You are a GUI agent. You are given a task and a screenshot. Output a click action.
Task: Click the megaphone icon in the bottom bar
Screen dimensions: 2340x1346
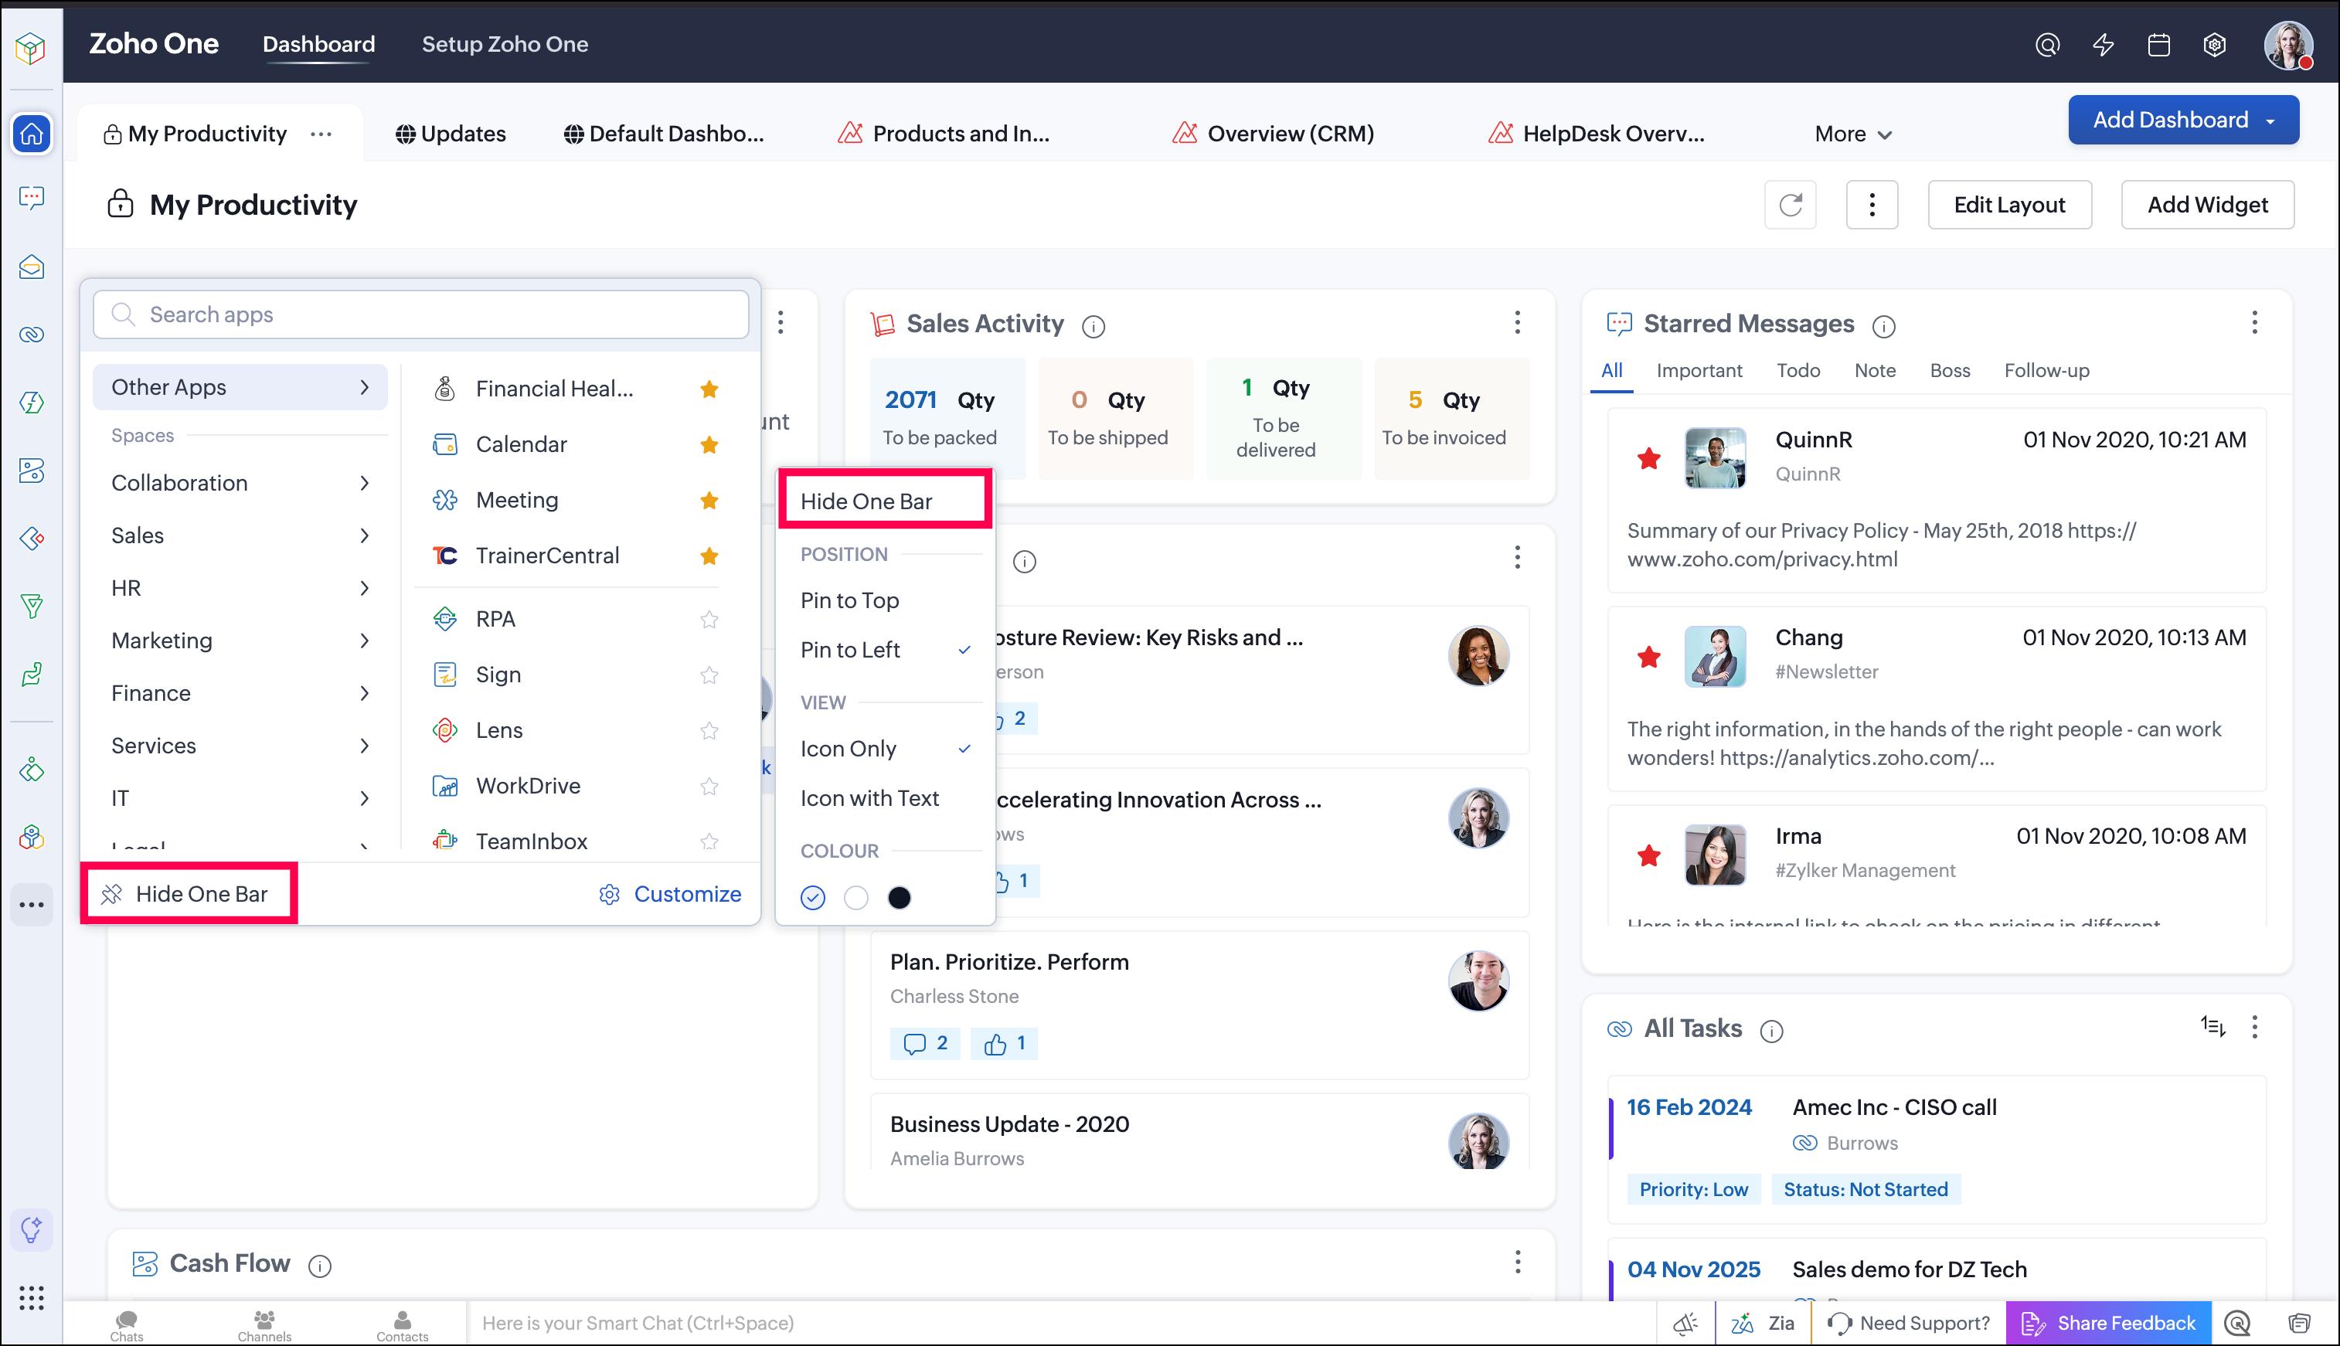click(1685, 1324)
